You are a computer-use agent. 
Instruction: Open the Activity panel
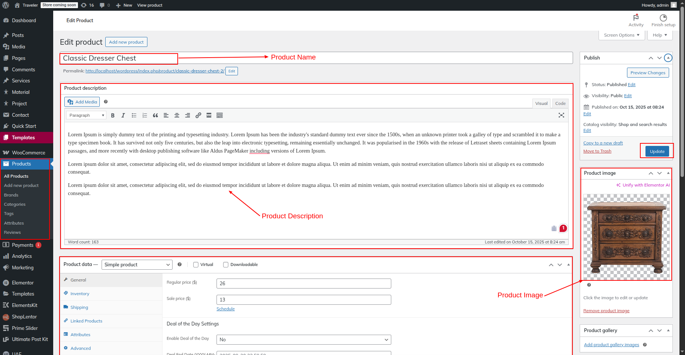(x=636, y=20)
